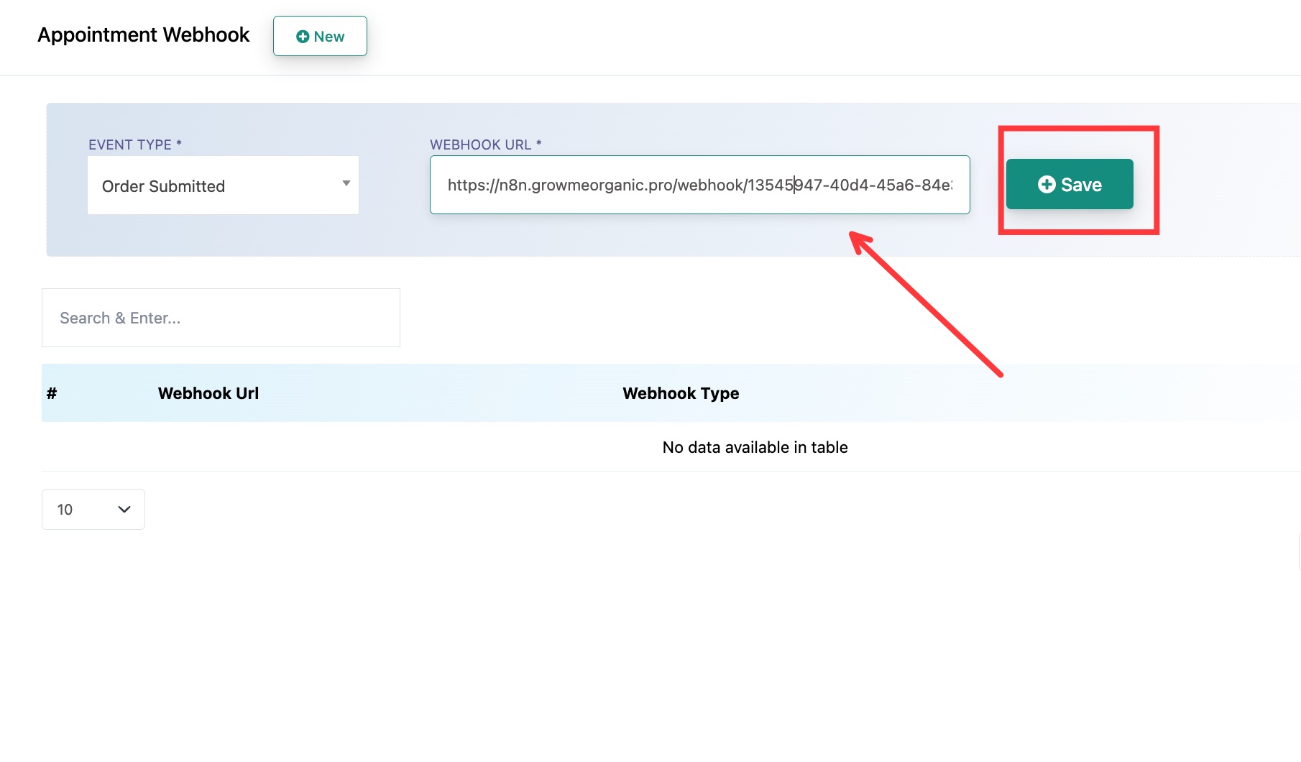Click the Search & Enter field

[221, 318]
